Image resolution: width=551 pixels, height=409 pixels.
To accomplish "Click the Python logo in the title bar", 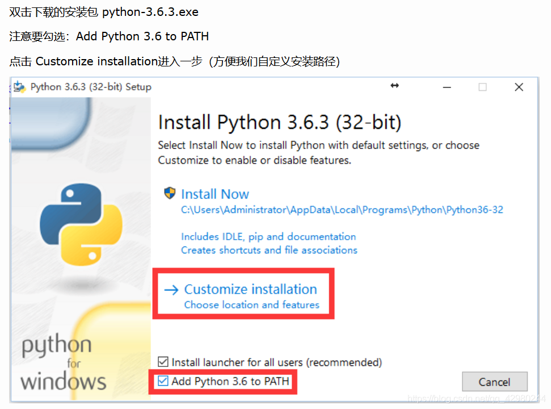I will (x=19, y=86).
